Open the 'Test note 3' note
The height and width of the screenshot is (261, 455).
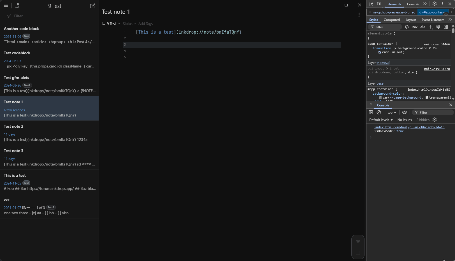coord(49,157)
